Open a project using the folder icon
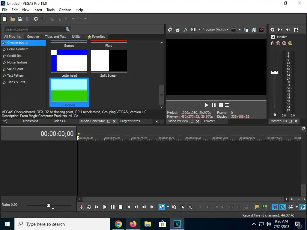Viewport: 307px width, 230px height. pos(13,19)
